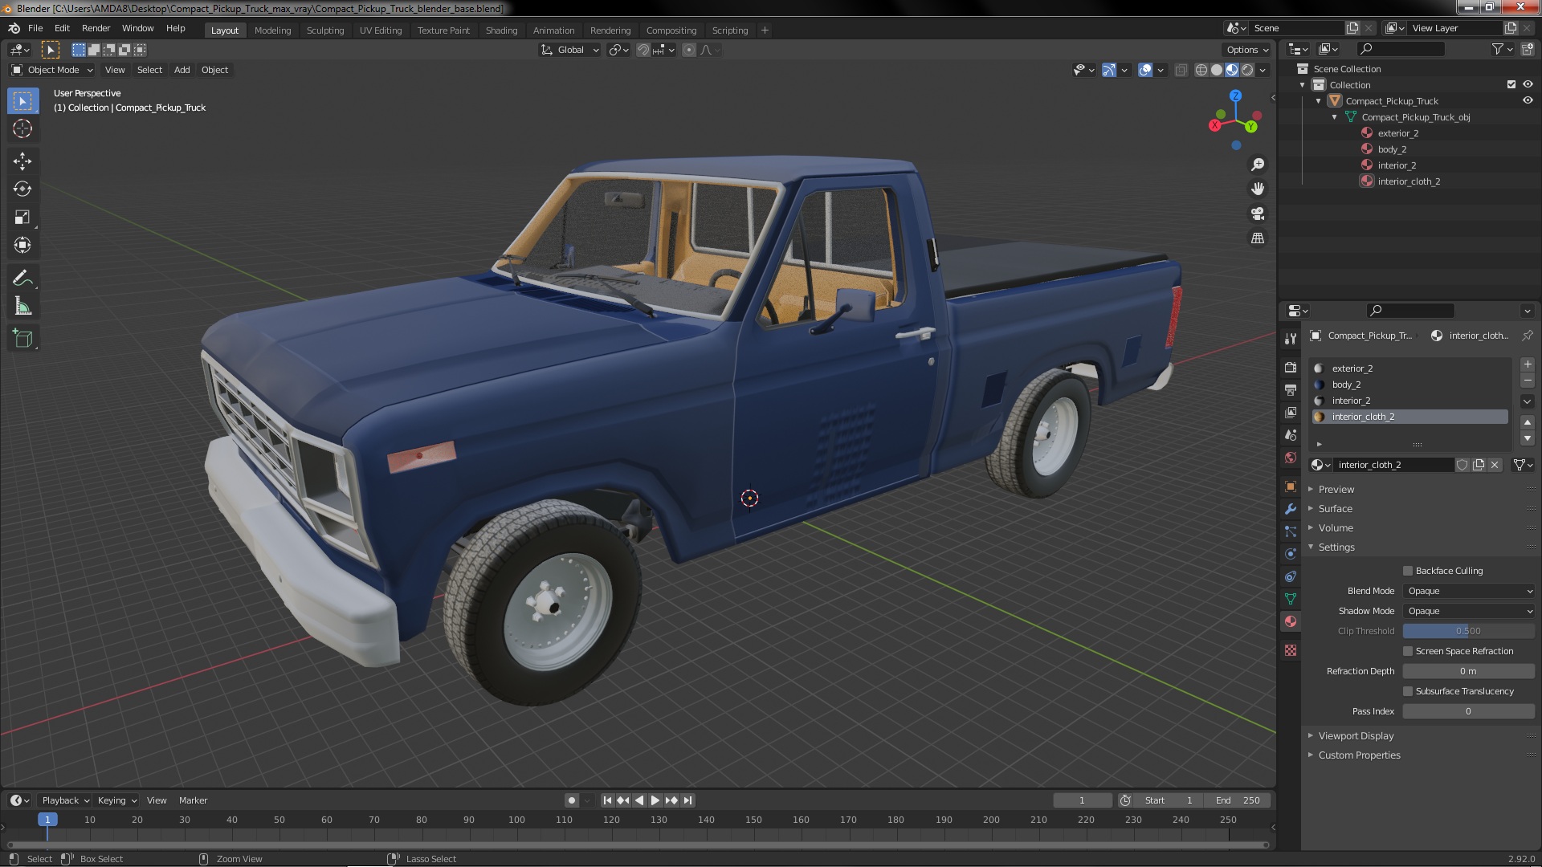Toggle camera view in the viewport
Screen dimensions: 1542x867
coord(1258,214)
